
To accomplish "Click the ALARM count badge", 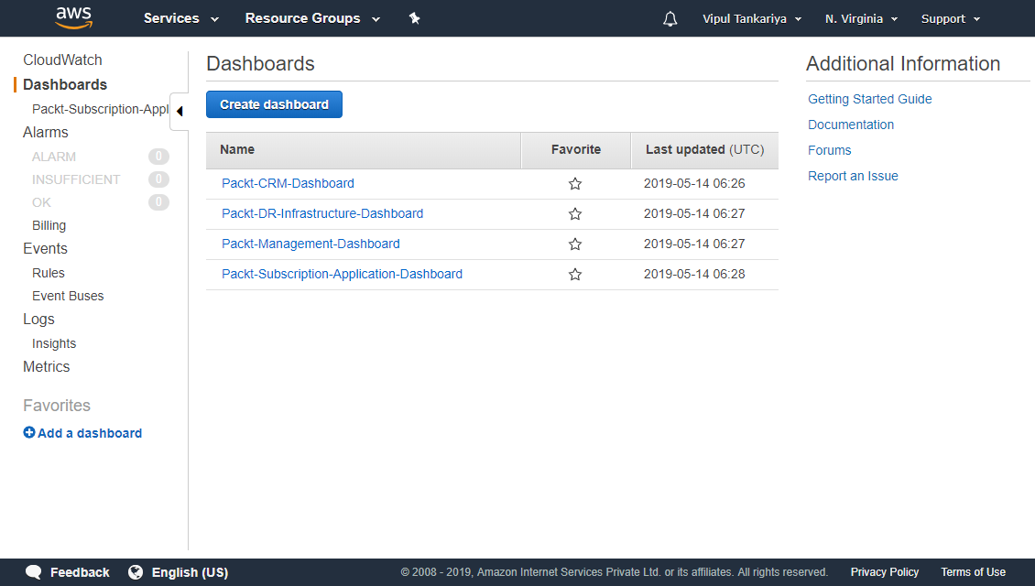I will [158, 157].
